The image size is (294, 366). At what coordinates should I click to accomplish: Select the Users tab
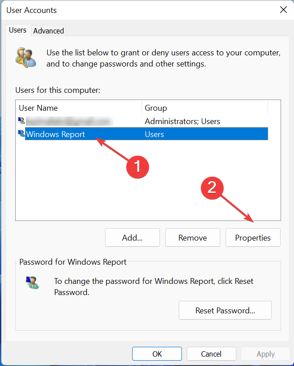pos(18,30)
